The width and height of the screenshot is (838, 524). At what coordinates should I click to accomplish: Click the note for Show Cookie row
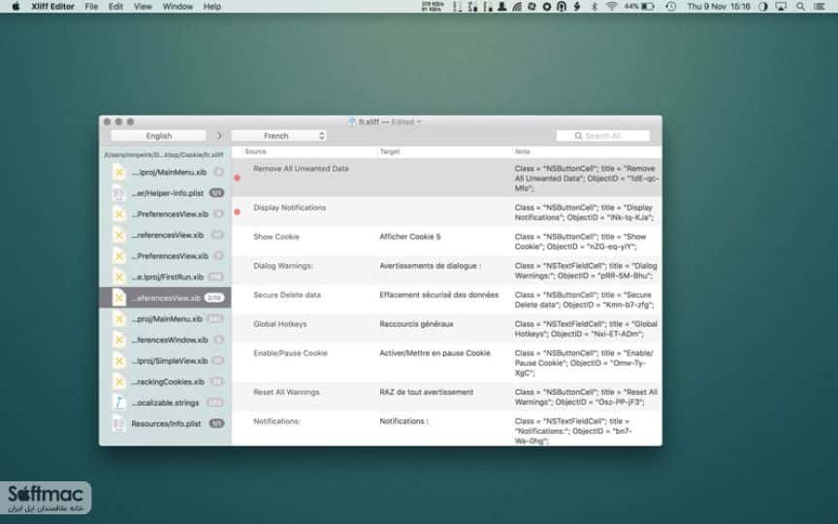click(x=581, y=242)
